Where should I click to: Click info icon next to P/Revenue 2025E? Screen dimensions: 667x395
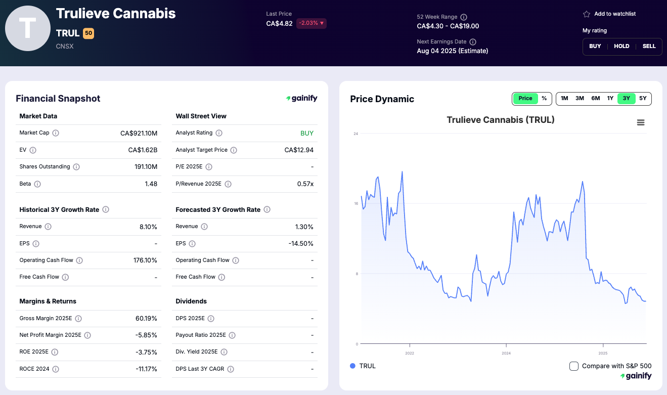(x=228, y=184)
